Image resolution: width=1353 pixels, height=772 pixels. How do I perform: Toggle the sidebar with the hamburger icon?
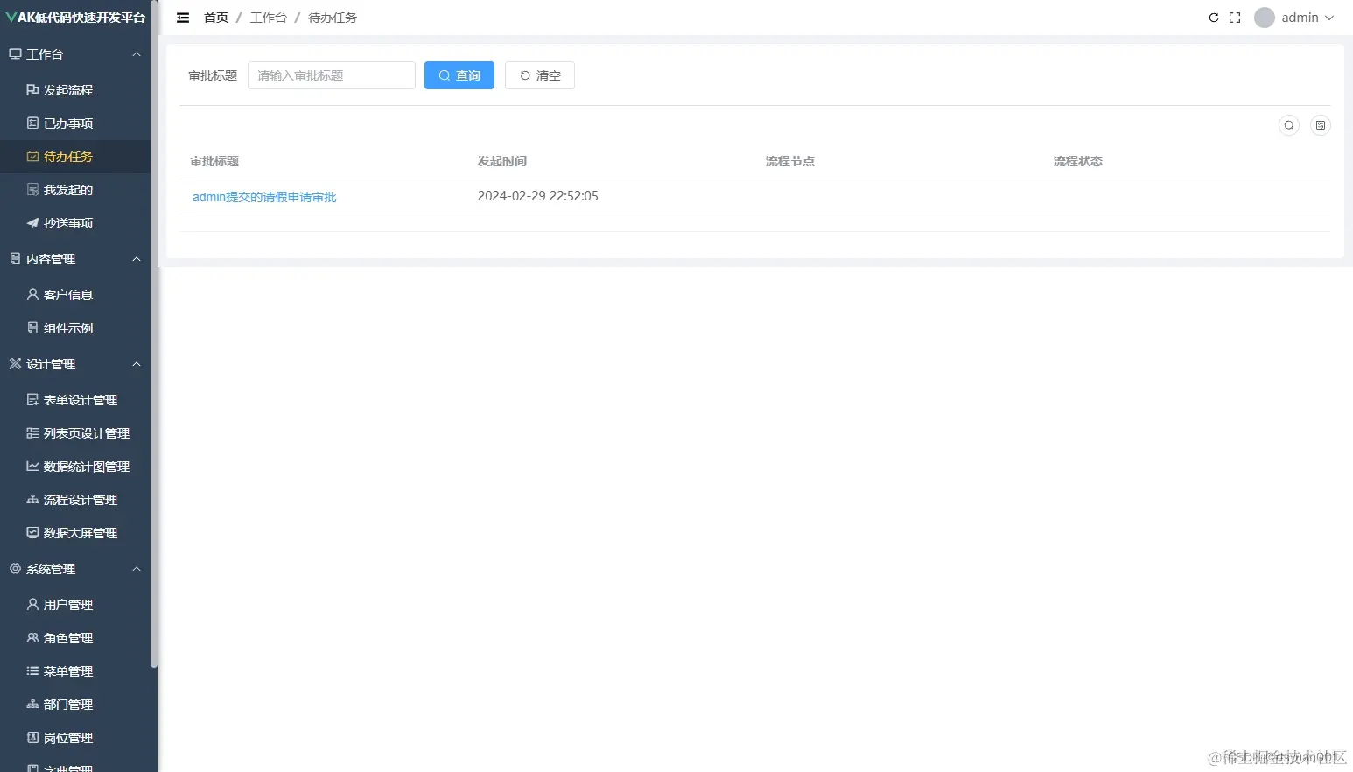pyautogui.click(x=182, y=17)
